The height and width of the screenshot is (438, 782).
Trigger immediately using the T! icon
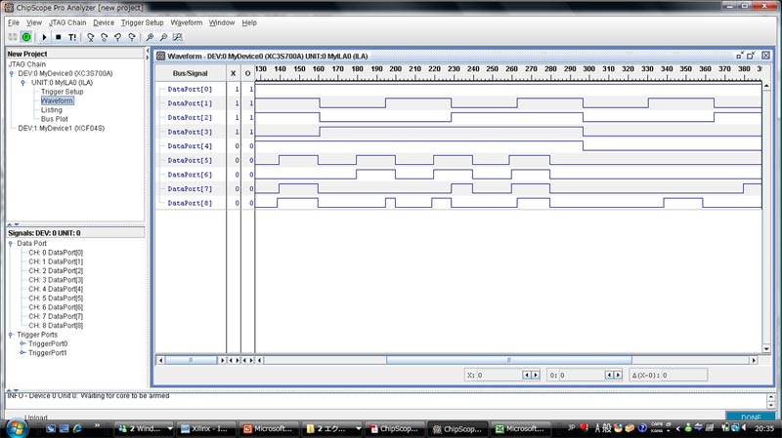72,37
